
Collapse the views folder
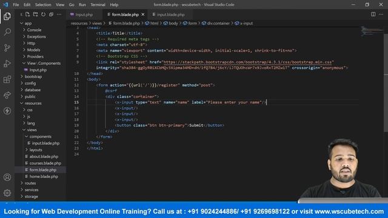point(32,130)
